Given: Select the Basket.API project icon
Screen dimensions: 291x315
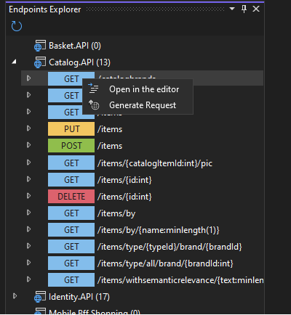Looking at the screenshot, I should tap(40, 46).
